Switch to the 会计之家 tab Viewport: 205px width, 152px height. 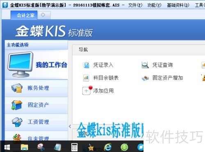[24, 15]
